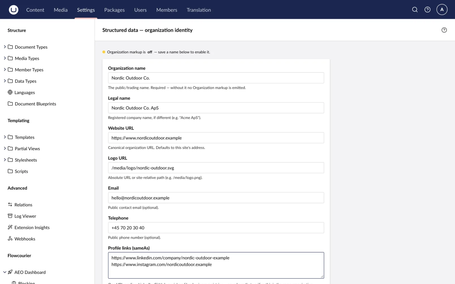This screenshot has height=284, width=455.
Task: Click the Document Blueprints folder icon
Action: point(10,104)
